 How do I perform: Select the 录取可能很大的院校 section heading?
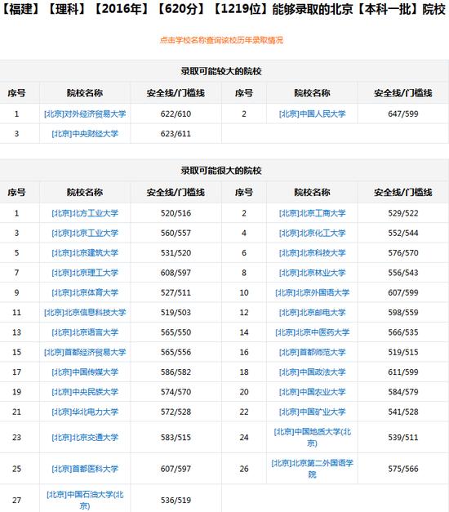click(221, 171)
